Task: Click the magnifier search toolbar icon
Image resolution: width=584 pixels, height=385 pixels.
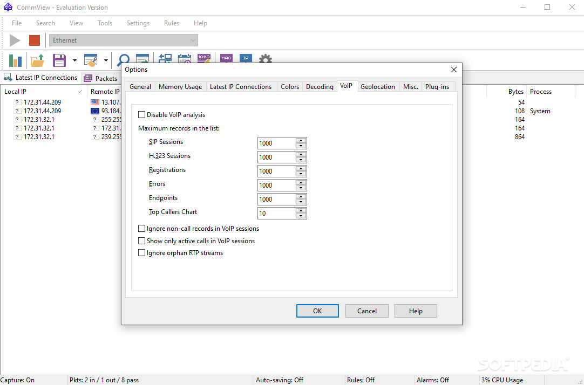Action: pos(123,59)
